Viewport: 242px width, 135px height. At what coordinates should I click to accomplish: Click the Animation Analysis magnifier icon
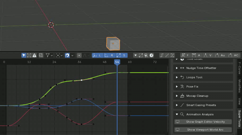coord(182,114)
